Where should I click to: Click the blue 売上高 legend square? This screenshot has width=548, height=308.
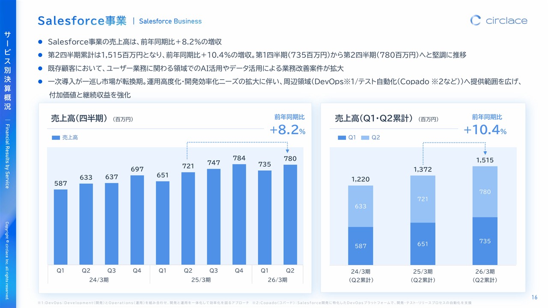(x=56, y=138)
